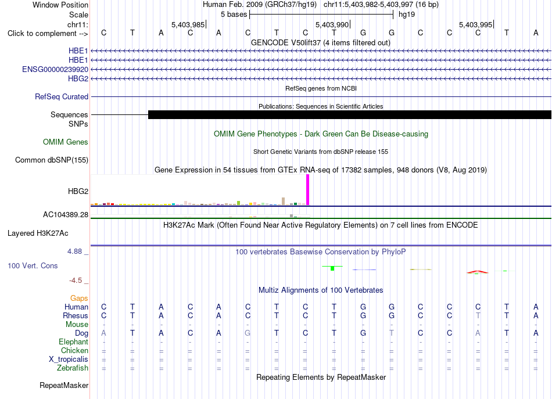Click the chr11: ruler label

click(77, 24)
